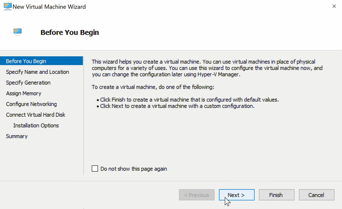Click the virtual machine icon beside the heading
Image resolution: width=342 pixels, height=209 pixels.
[x=18, y=32]
